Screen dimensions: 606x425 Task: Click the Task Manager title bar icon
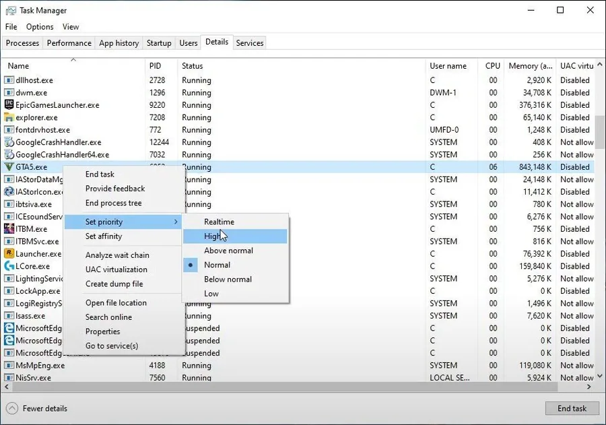tap(11, 11)
